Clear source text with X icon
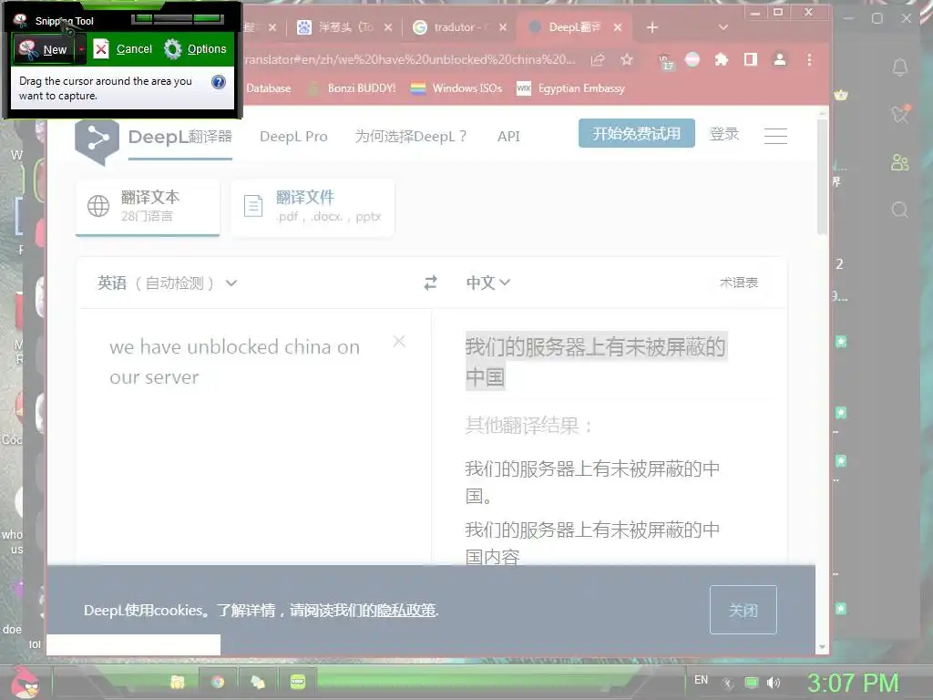This screenshot has width=933, height=700. pos(399,341)
